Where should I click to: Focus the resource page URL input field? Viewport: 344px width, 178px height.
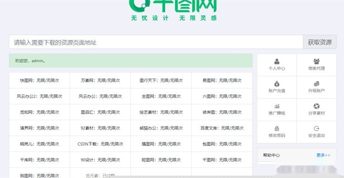click(156, 42)
